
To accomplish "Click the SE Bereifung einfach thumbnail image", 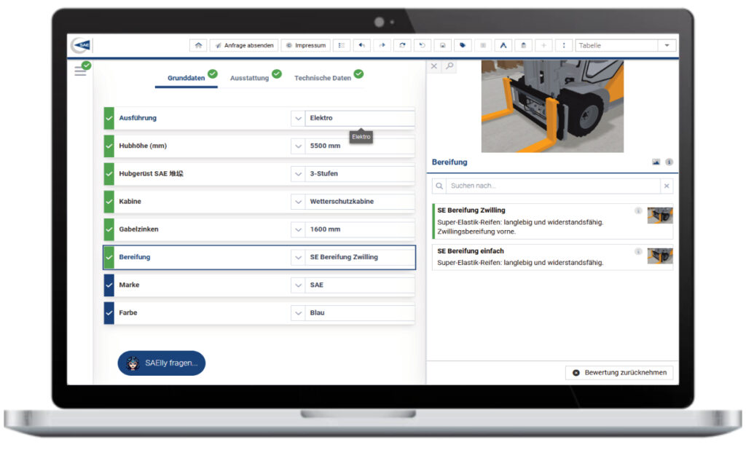I will (x=659, y=256).
